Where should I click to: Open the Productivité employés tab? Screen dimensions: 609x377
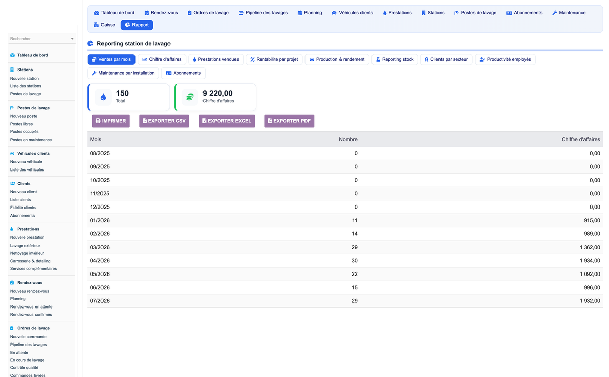point(505,59)
